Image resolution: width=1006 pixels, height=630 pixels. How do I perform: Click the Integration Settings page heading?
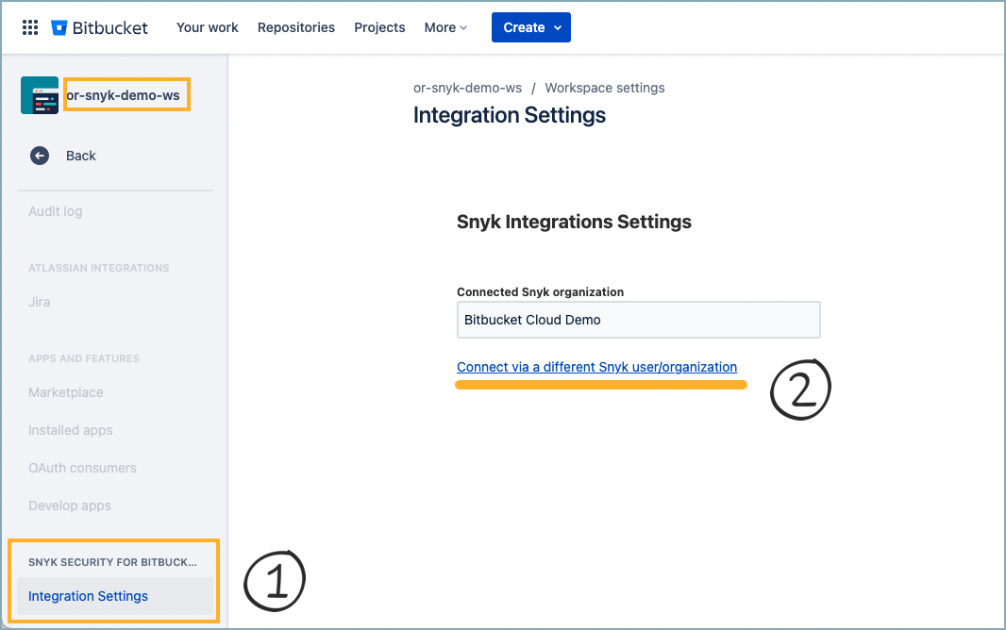(510, 115)
